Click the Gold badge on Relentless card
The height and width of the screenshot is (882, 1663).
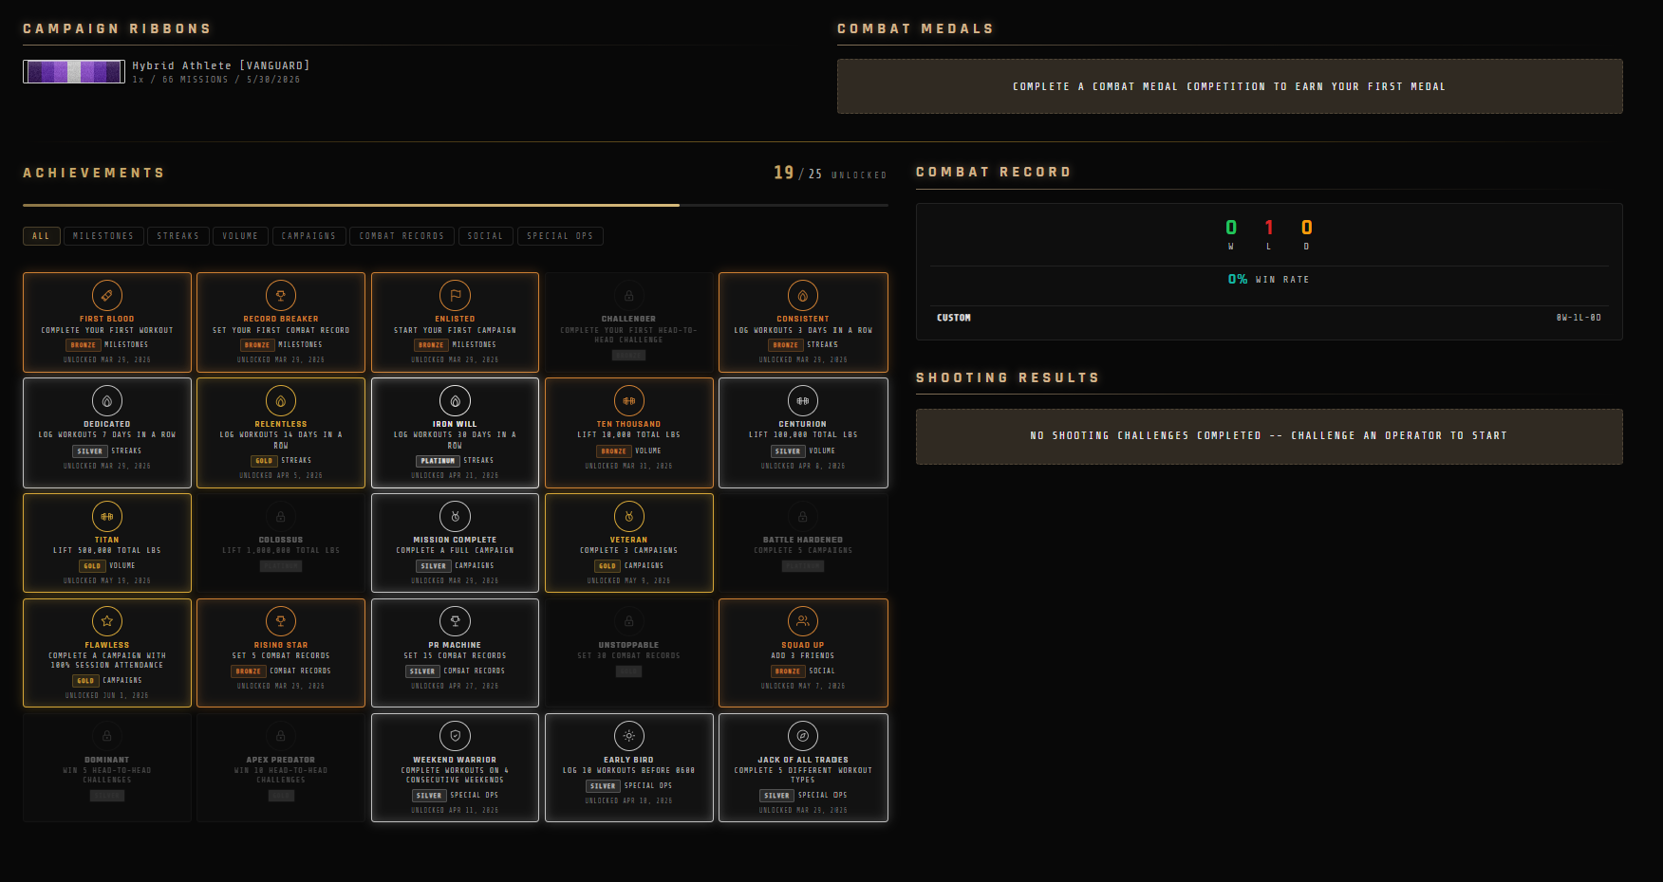[264, 461]
